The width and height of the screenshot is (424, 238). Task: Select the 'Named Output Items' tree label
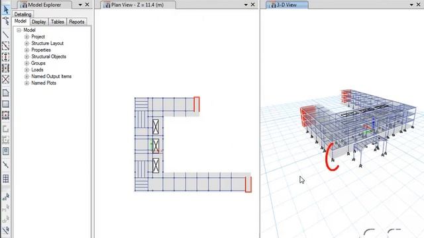pos(52,77)
